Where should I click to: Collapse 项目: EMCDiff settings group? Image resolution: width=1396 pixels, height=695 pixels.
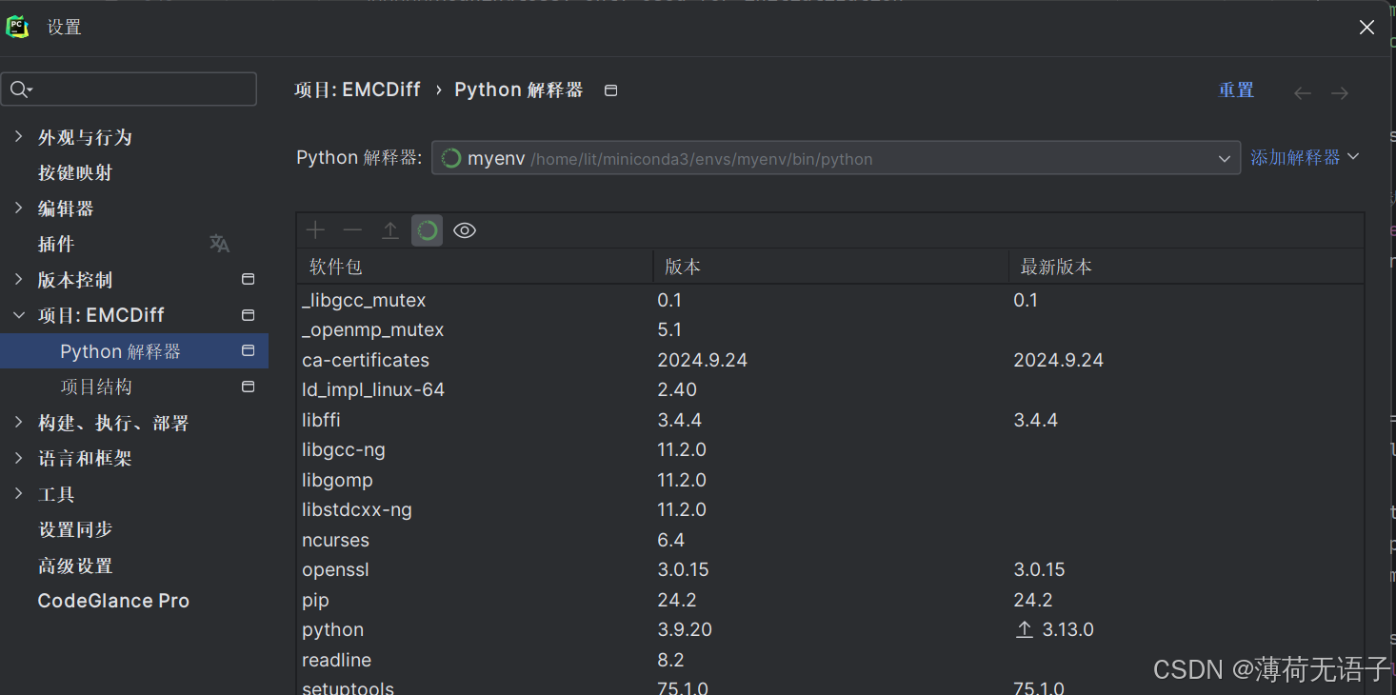[18, 315]
